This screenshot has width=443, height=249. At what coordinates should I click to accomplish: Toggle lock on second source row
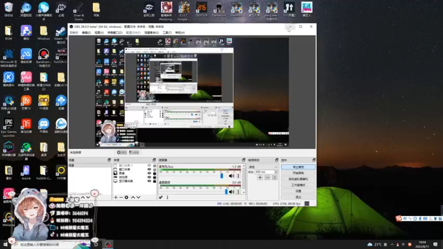pos(154,169)
